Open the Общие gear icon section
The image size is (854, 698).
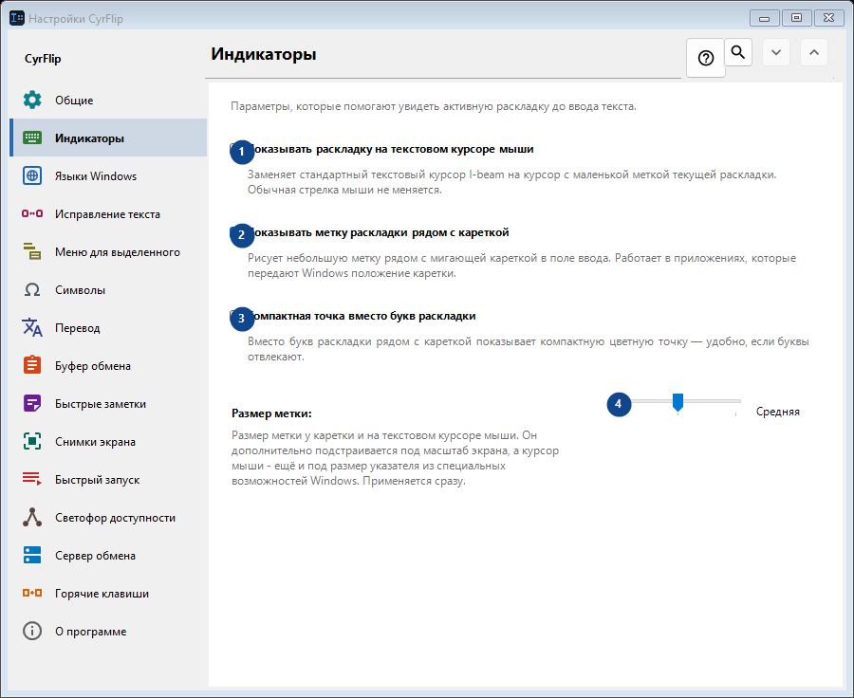pyautogui.click(x=32, y=100)
